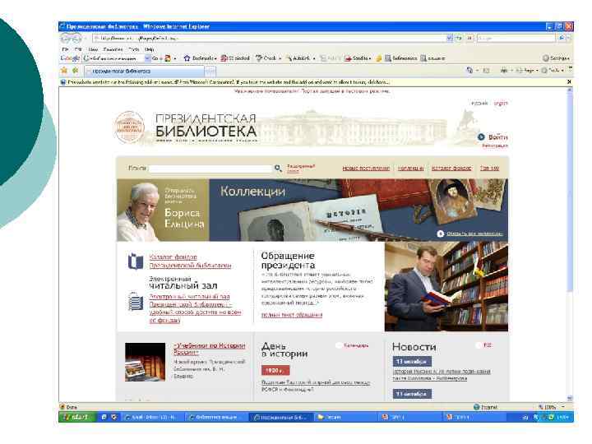
Task: Open the Favorites menu
Action: click(x=113, y=49)
